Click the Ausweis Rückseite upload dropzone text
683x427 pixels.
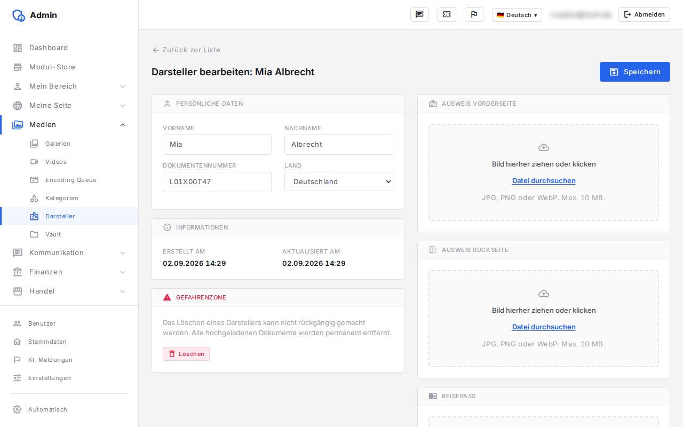544,310
